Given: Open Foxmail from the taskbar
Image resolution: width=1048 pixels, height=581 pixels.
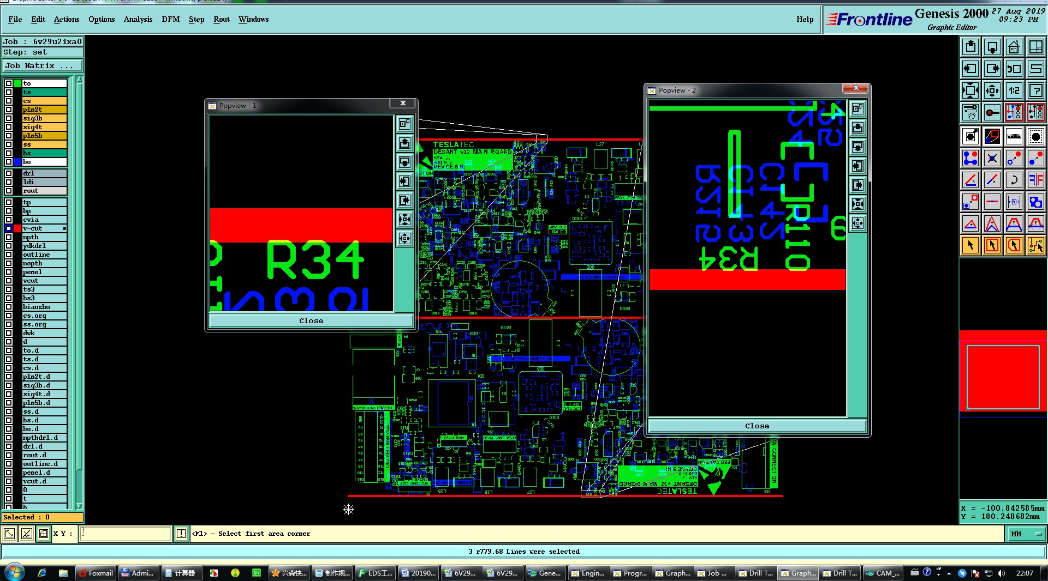Looking at the screenshot, I should click(x=96, y=573).
